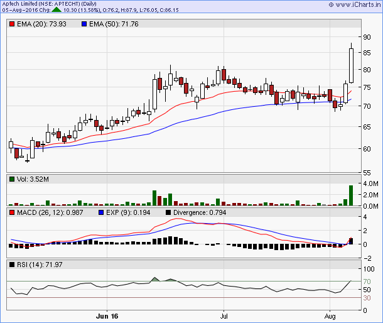The height and width of the screenshot is (323, 383).
Task: Click the 100 RSI axis label
Action: tap(369, 269)
